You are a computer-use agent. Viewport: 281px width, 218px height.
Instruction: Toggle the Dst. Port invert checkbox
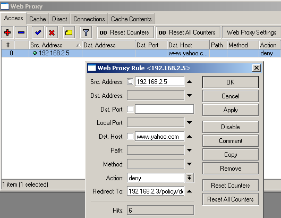pos(130,109)
